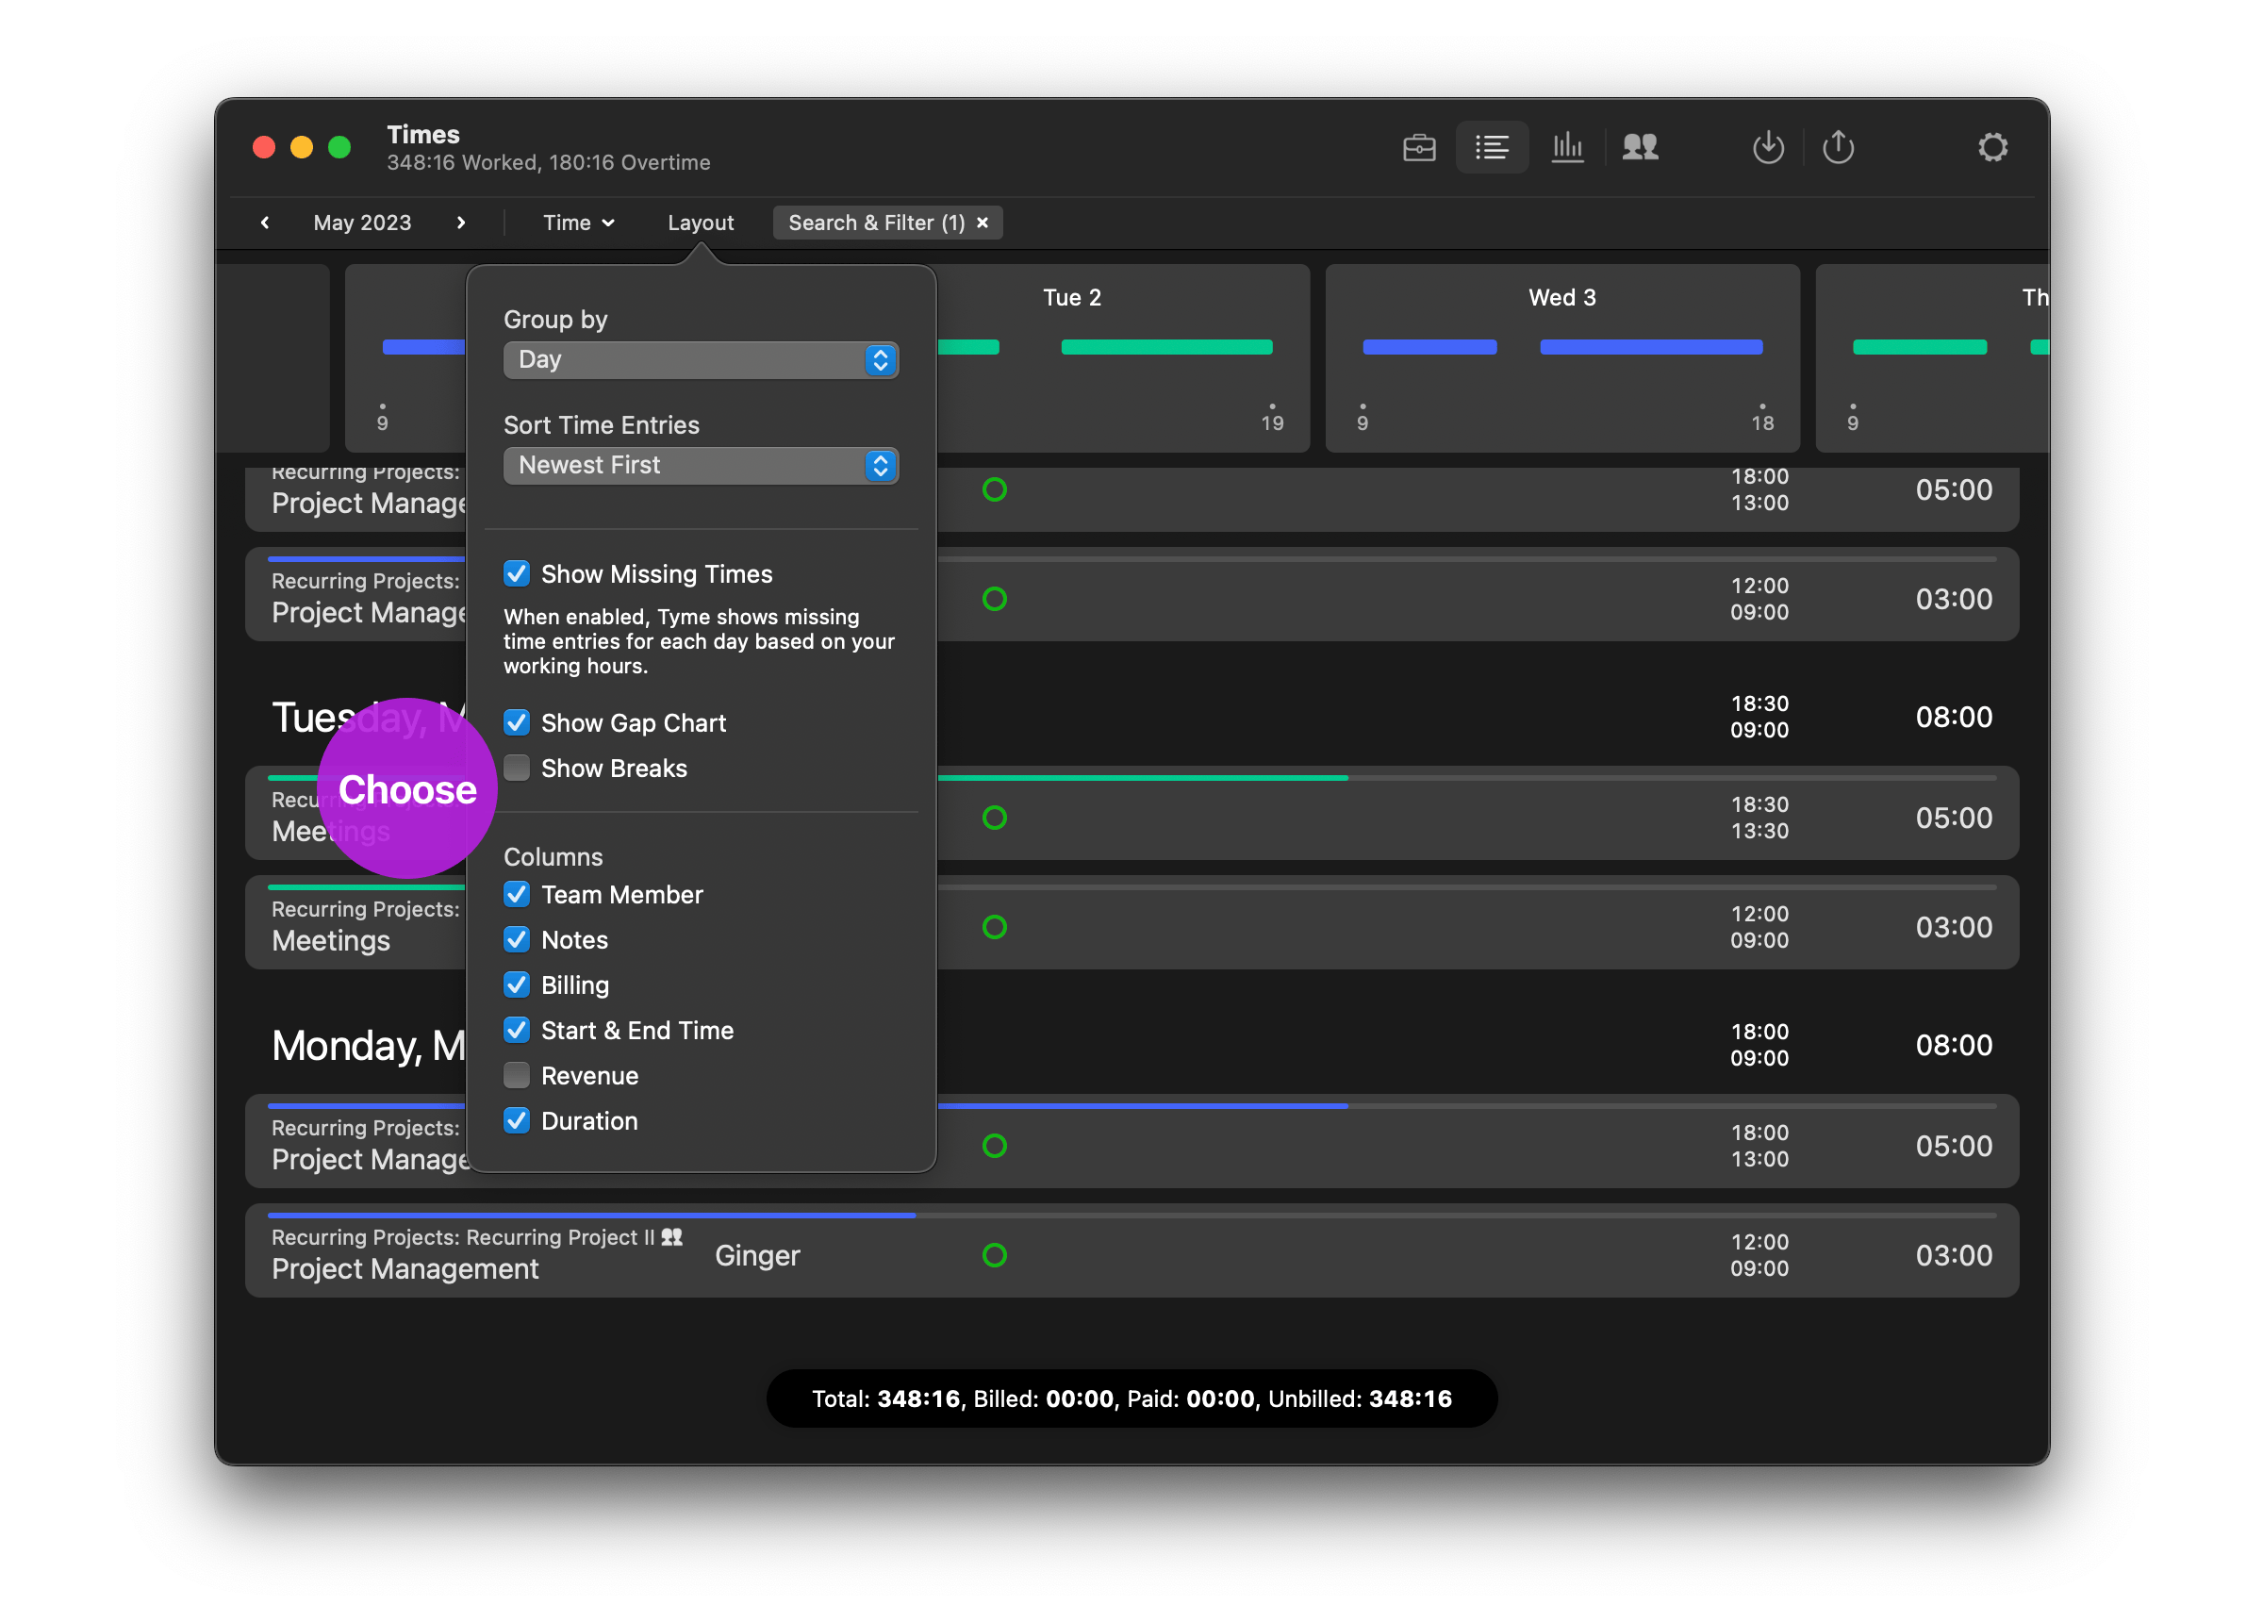Select Ginger's Project Management entry row

click(1131, 1251)
